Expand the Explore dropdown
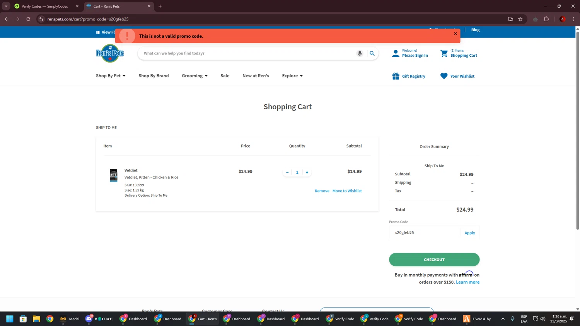Viewport: 580px width, 326px height. point(292,76)
